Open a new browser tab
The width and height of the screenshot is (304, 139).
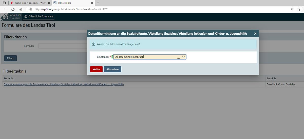click(98, 3)
